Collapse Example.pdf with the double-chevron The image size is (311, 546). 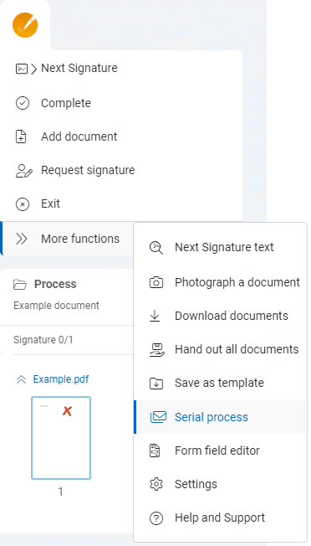coord(21,379)
